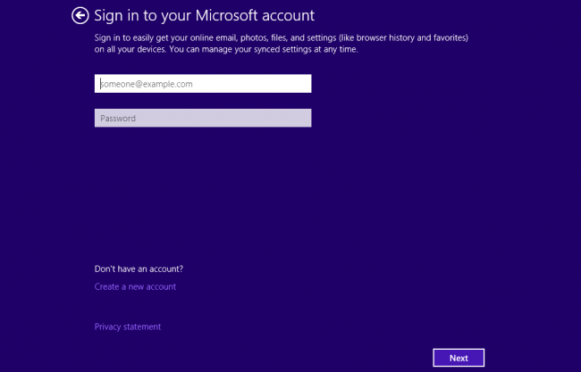Click the back arrow icon

coord(80,15)
